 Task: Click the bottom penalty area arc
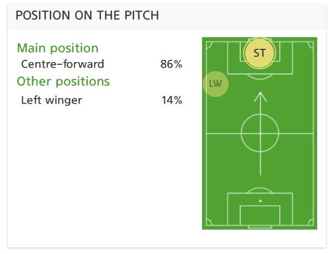(x=260, y=190)
